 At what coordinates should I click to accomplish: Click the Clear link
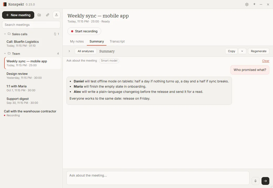click(x=265, y=61)
